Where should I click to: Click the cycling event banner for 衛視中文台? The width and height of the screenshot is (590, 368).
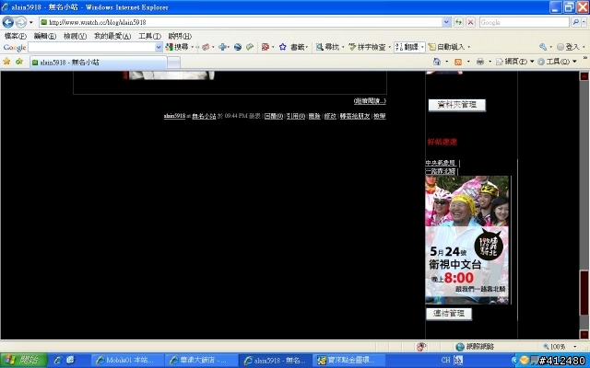(x=467, y=240)
